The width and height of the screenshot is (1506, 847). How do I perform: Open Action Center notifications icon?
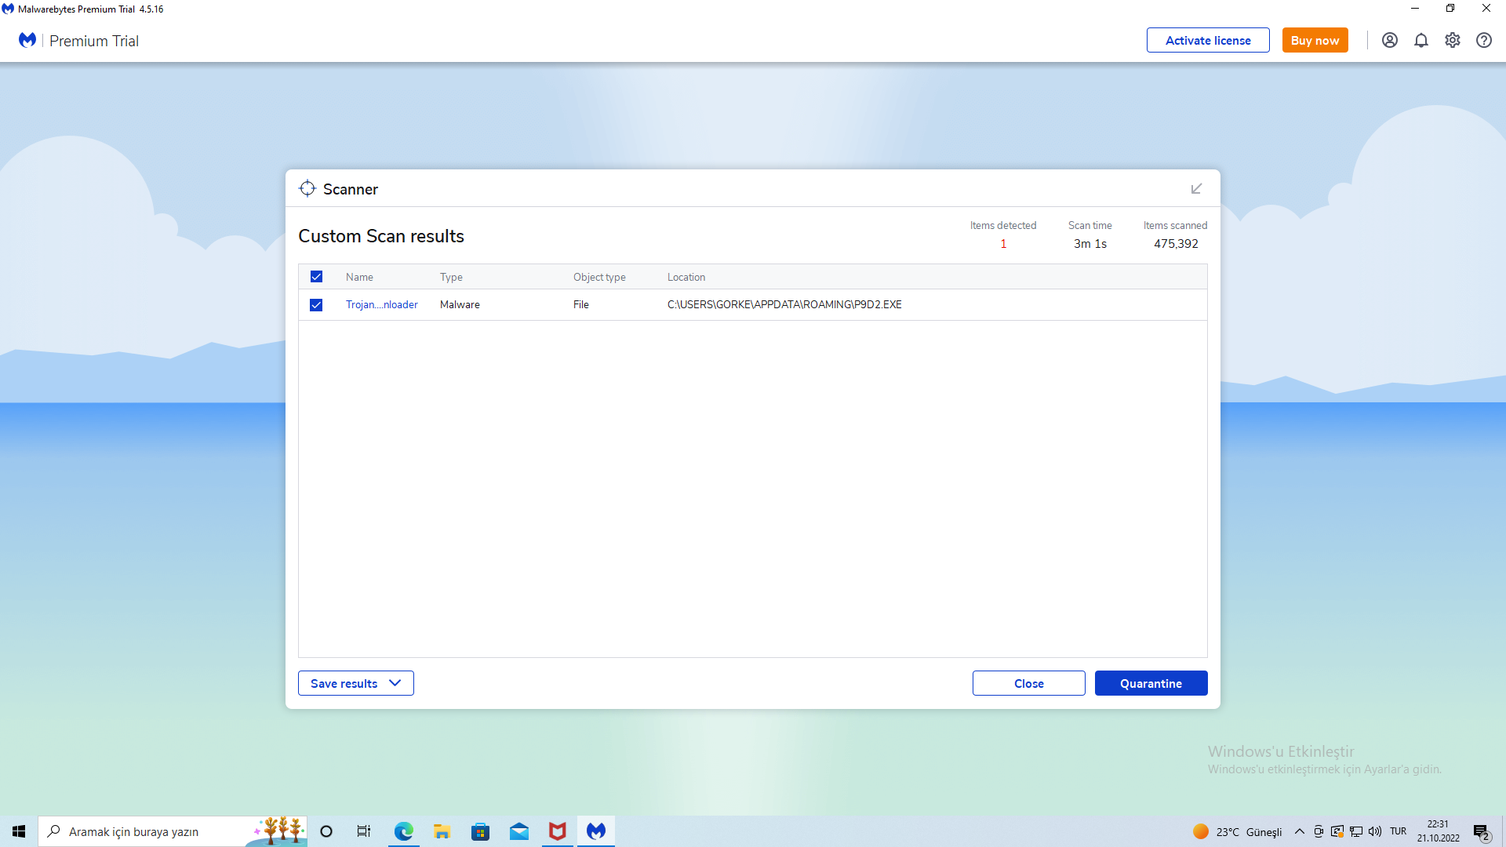tap(1482, 832)
